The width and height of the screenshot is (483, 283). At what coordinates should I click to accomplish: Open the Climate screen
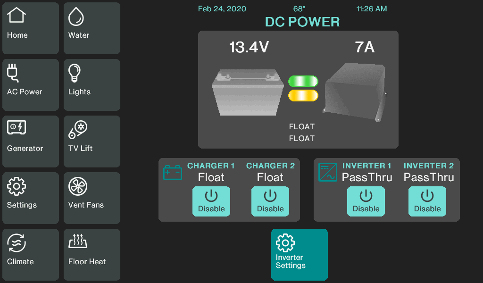(31, 255)
